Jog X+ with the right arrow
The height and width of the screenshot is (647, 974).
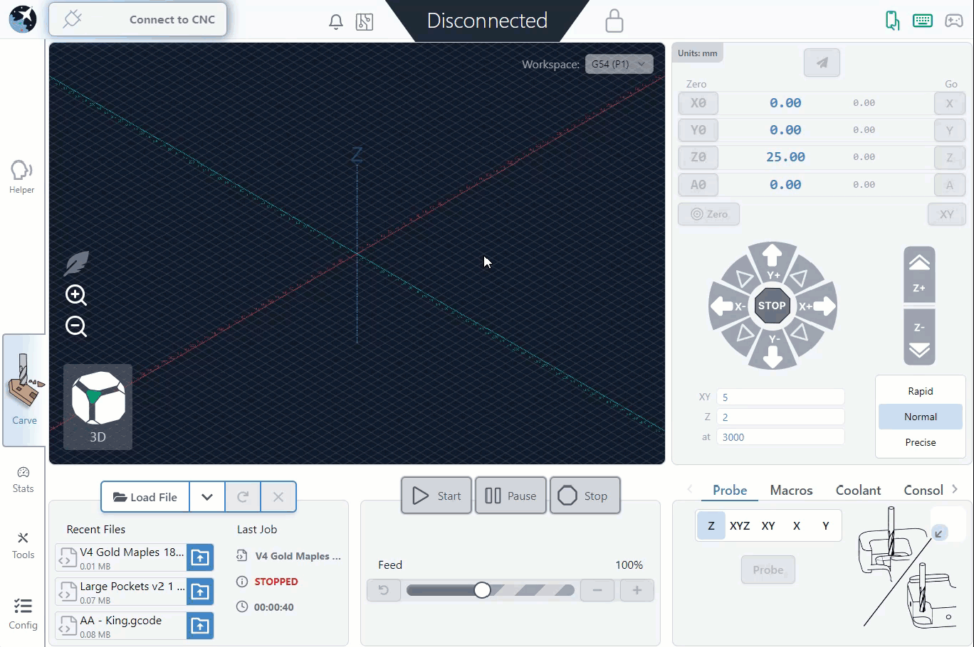pyautogui.click(x=817, y=306)
